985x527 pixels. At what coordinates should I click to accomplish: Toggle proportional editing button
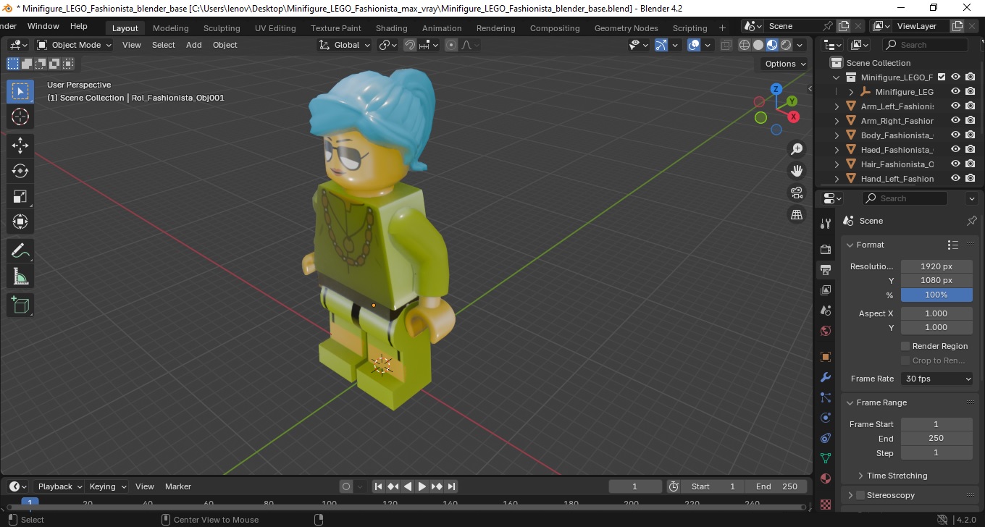(x=451, y=45)
